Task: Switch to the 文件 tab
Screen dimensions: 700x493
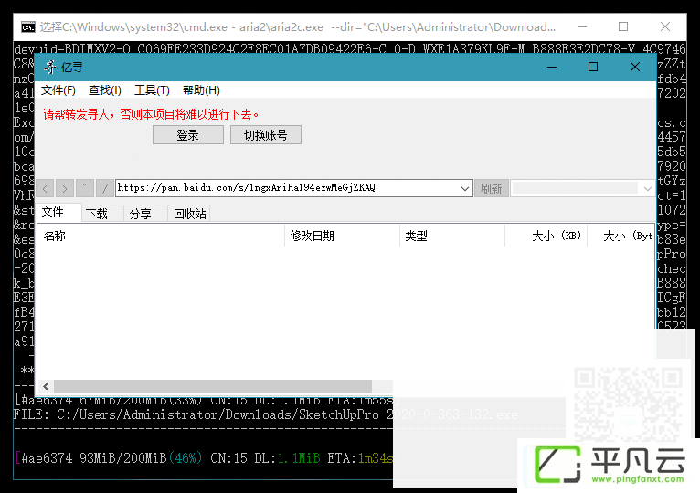Action: tap(58, 213)
